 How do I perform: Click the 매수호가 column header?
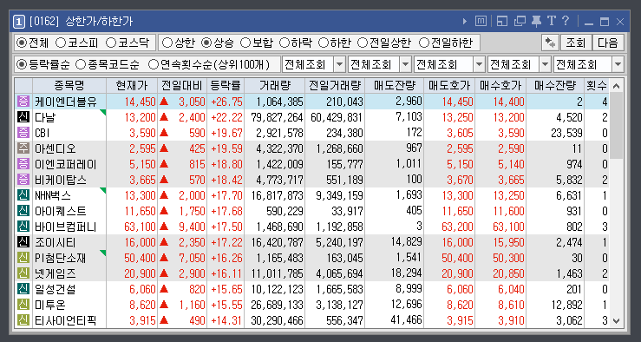500,85
